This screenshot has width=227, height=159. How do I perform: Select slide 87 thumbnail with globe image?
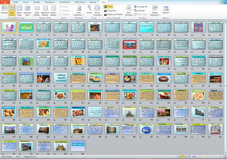147,129
